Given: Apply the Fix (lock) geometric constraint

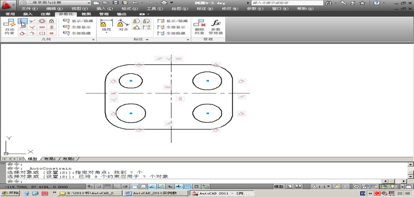Looking at the screenshot, I should pyautogui.click(x=51, y=21).
